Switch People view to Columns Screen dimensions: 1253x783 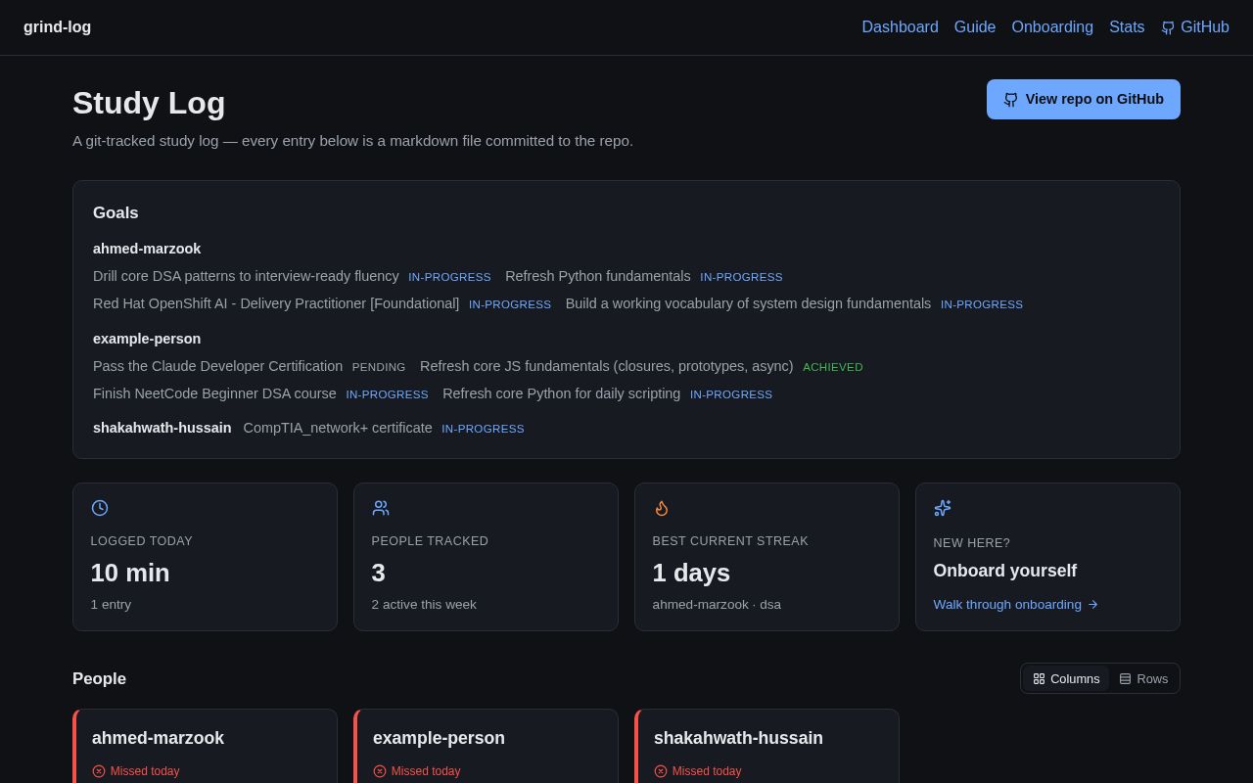[x=1066, y=678]
